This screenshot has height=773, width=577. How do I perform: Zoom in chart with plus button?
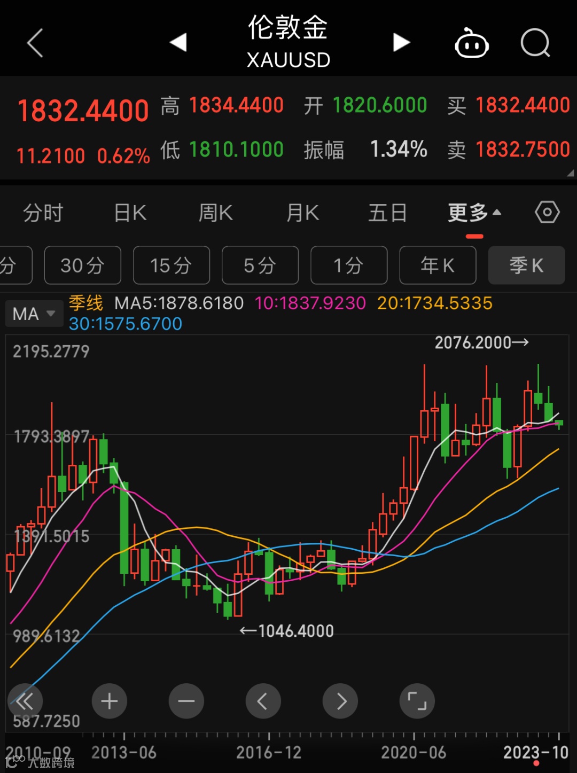click(110, 701)
